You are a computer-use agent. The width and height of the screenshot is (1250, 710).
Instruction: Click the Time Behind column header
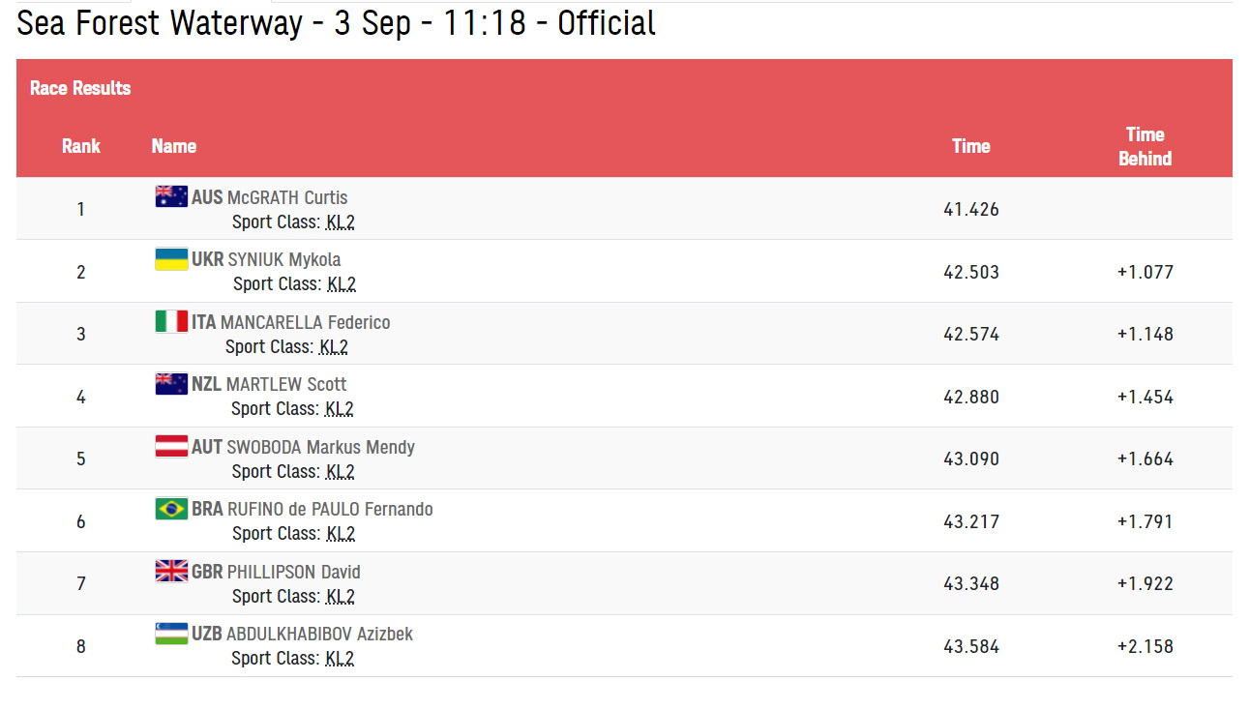point(1146,146)
